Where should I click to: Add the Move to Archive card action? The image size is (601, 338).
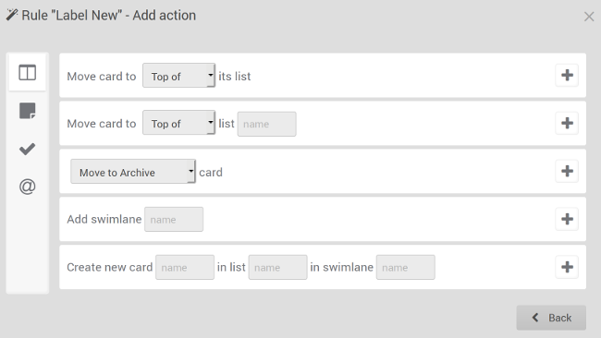click(567, 171)
